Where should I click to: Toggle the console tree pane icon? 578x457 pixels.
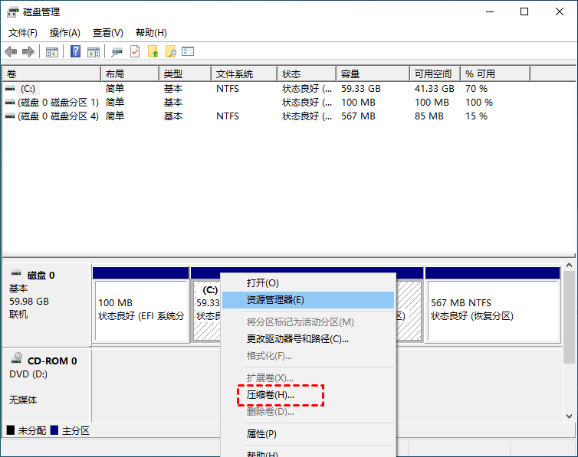(x=52, y=51)
